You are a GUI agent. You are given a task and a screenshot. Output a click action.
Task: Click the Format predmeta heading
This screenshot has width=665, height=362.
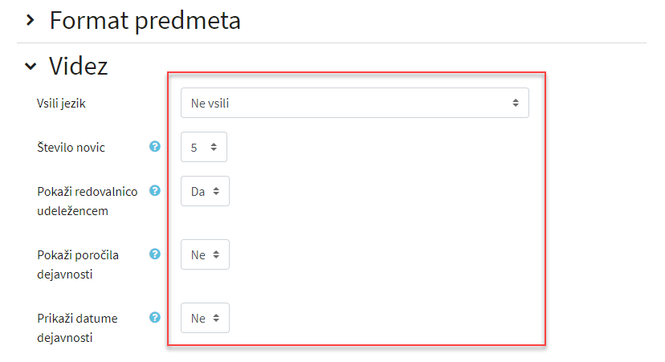coord(145,21)
